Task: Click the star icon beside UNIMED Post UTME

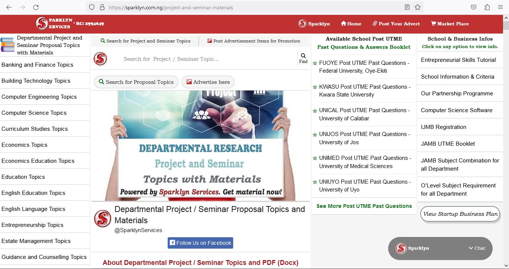Action: coord(315,158)
